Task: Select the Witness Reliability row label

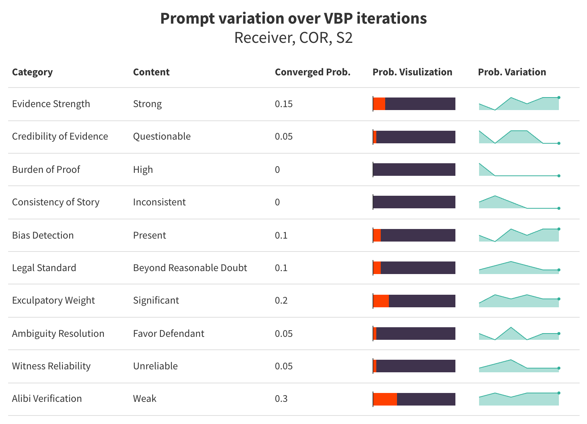Action: (x=51, y=366)
